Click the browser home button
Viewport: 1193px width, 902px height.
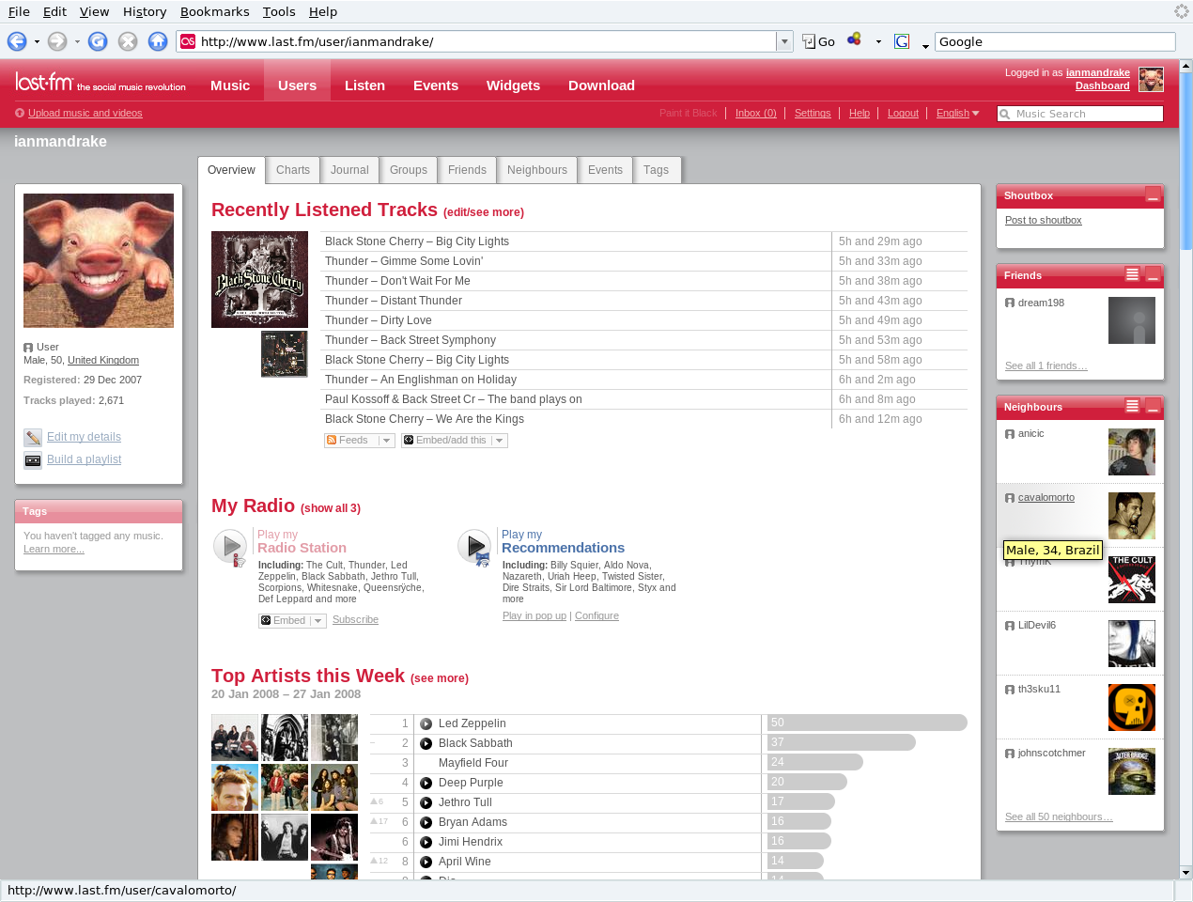[158, 41]
